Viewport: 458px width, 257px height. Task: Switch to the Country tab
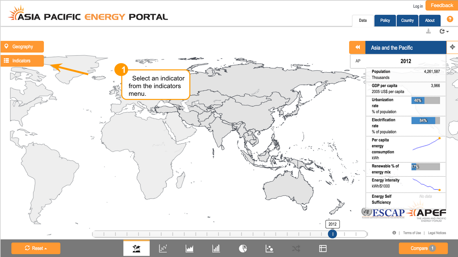click(x=407, y=21)
